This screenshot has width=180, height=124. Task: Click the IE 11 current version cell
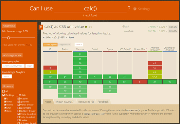[50, 82]
